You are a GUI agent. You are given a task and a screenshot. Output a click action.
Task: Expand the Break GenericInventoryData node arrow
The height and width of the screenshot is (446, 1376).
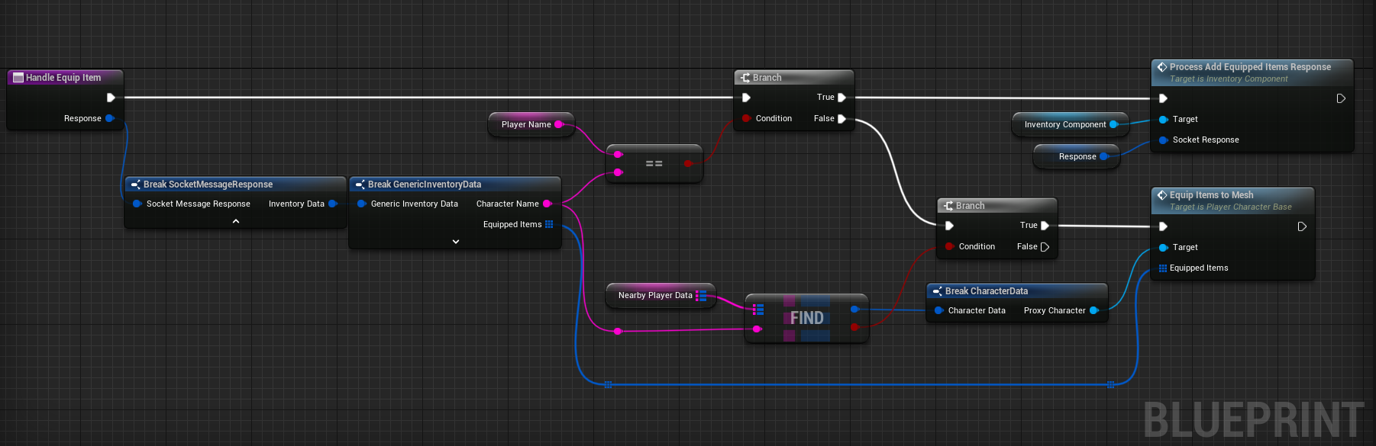pos(456,242)
